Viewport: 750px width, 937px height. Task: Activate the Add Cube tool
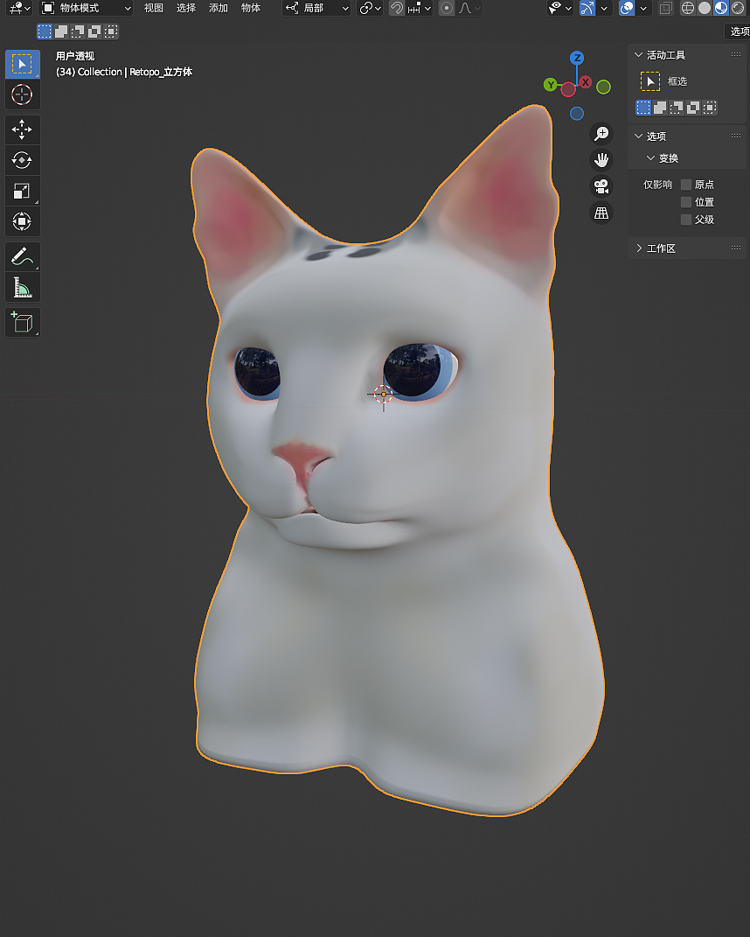click(22, 322)
